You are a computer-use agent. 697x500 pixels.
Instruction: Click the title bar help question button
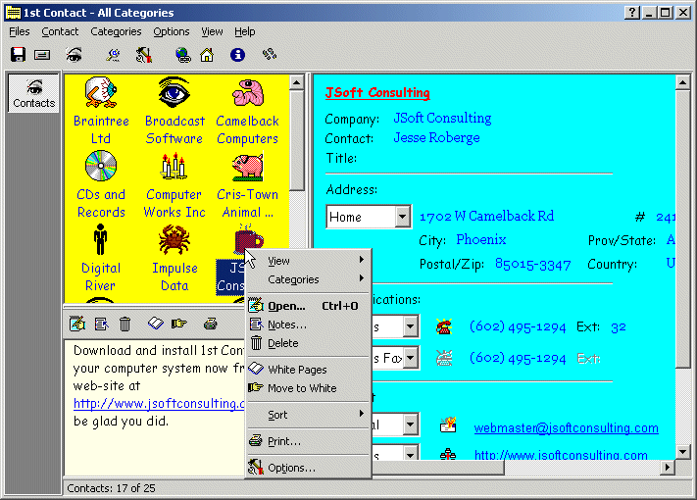tap(631, 13)
